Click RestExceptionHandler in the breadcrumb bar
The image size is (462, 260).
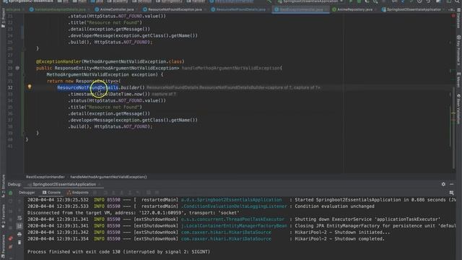point(45,177)
